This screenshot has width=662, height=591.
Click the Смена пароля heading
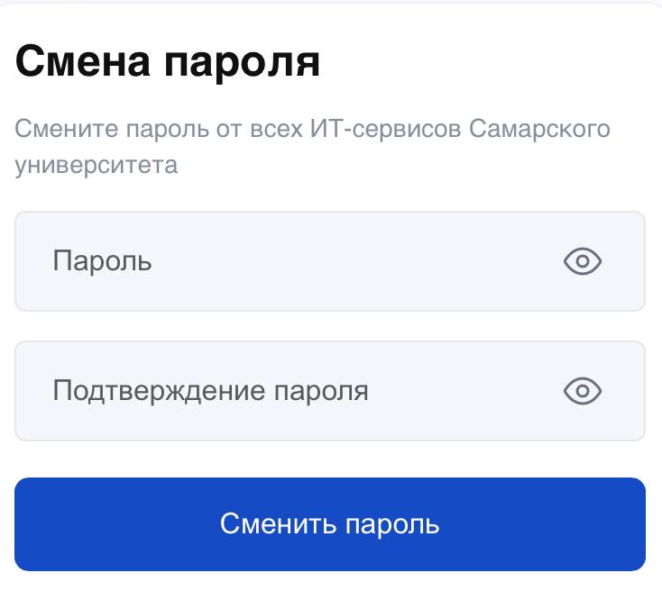(167, 63)
